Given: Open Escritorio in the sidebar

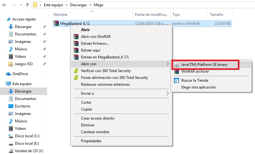Looking at the screenshot, I should point(22,106).
